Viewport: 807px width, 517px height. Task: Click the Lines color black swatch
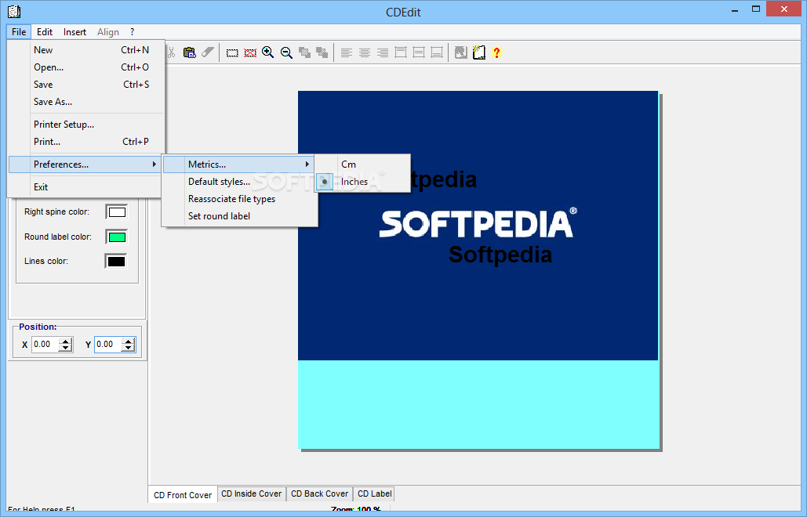click(x=116, y=261)
